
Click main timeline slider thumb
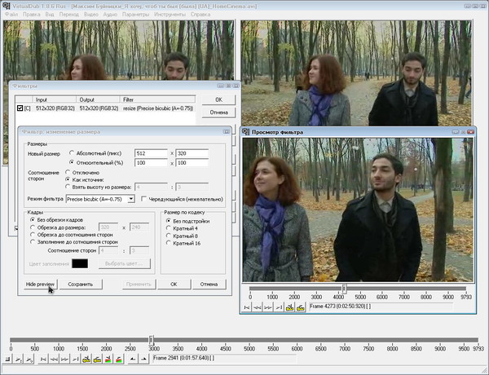pos(152,340)
